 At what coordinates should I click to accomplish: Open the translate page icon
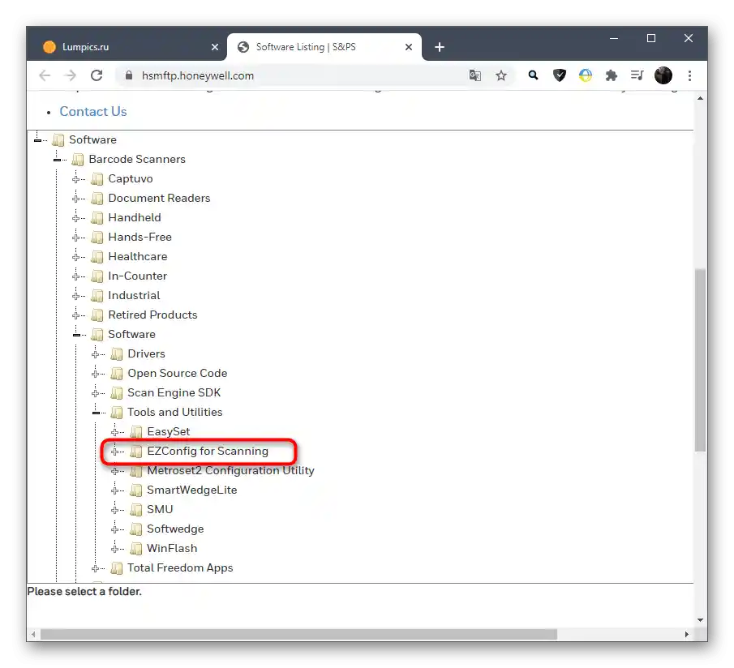(x=475, y=75)
